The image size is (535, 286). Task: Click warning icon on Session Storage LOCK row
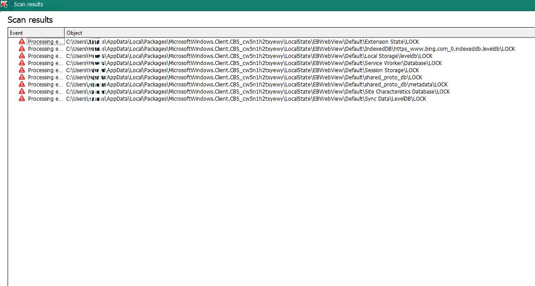21,70
